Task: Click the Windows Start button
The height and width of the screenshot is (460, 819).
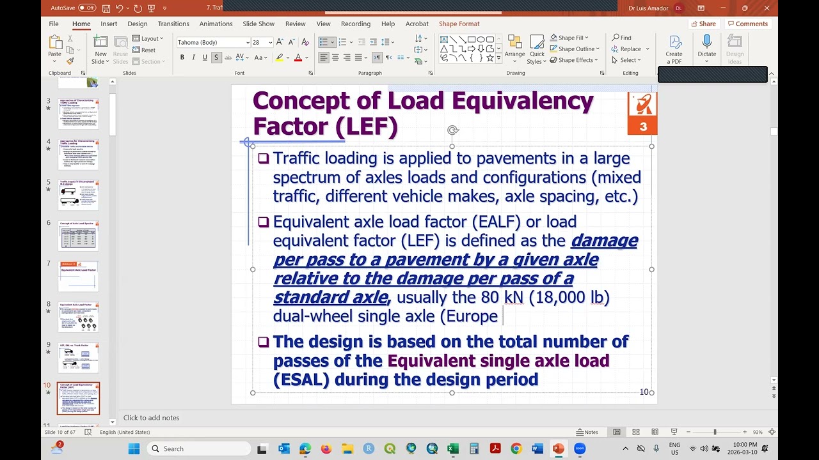Action: tap(133, 448)
